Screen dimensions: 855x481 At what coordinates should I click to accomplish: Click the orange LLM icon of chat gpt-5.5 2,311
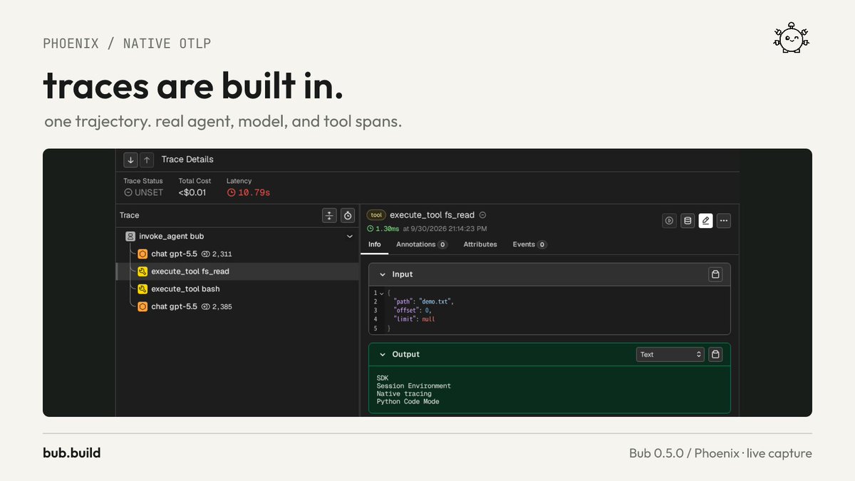(x=142, y=254)
